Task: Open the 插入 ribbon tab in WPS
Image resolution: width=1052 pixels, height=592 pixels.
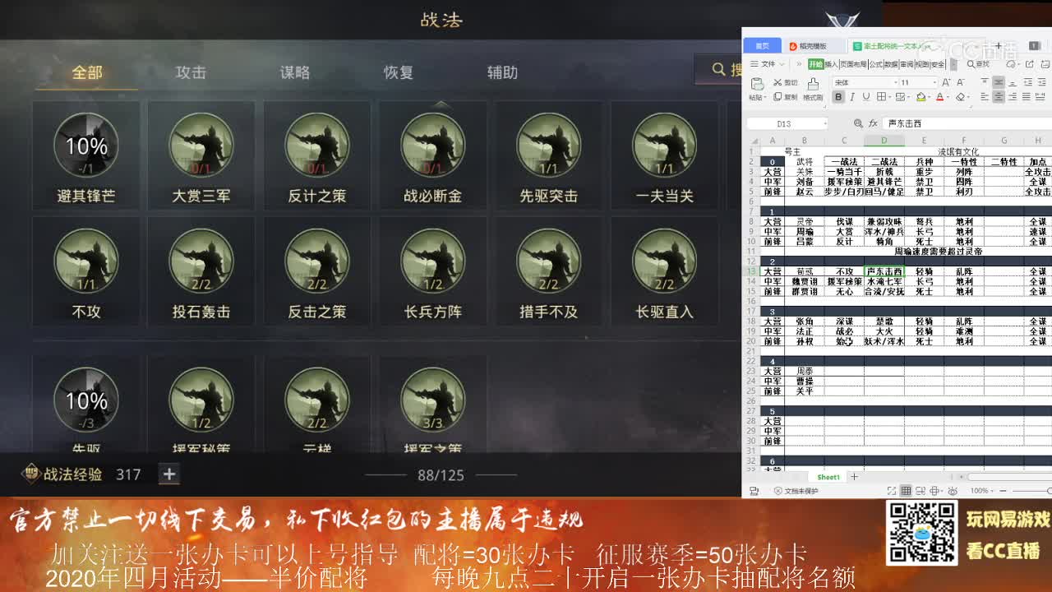Action: click(832, 64)
